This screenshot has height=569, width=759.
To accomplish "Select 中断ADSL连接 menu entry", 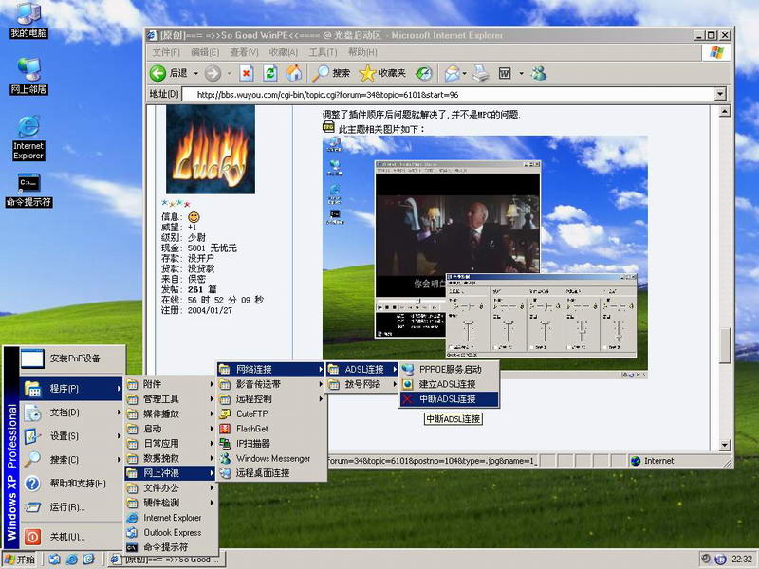I will pos(449,399).
